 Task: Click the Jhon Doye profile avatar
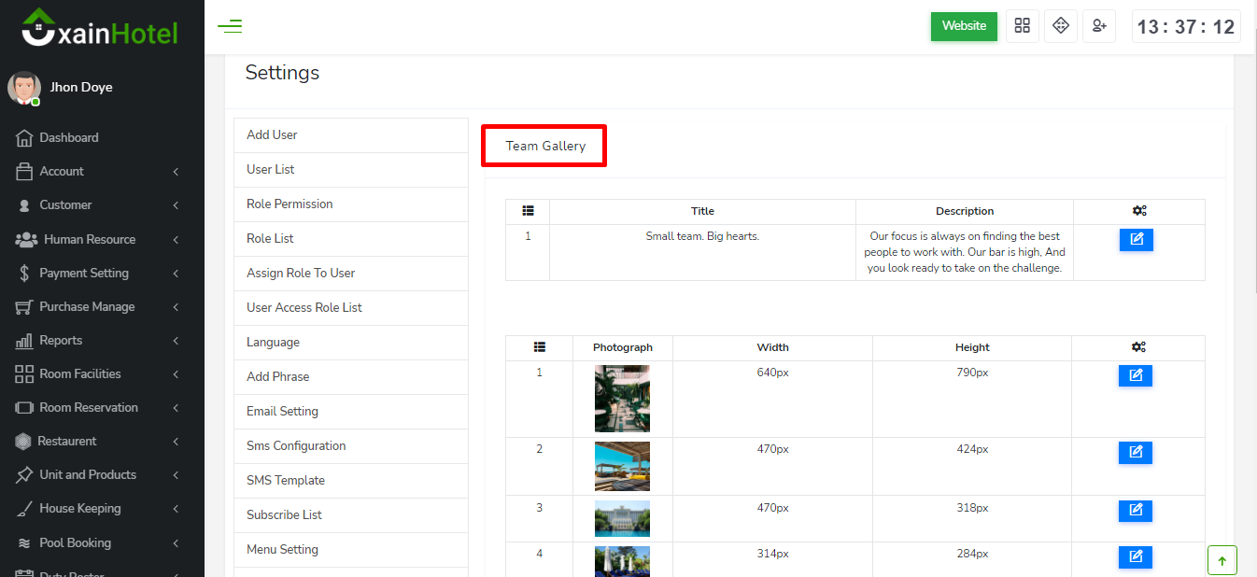pos(23,88)
